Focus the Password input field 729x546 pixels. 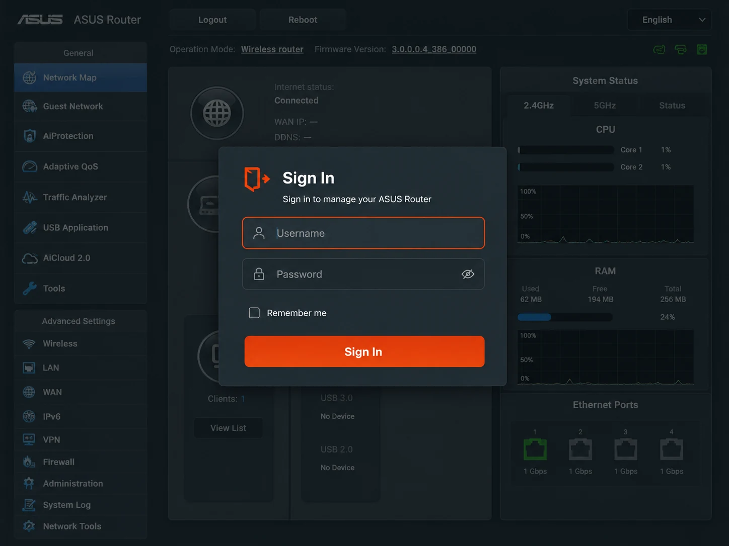[363, 274]
